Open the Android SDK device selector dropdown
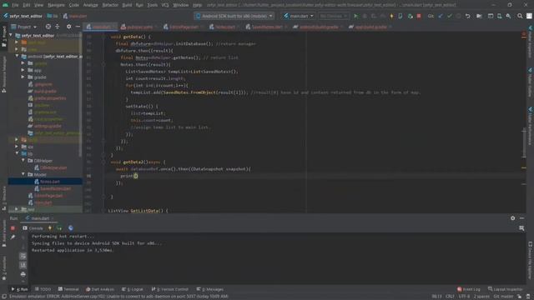The width and height of the screenshot is (534, 300). (234, 16)
